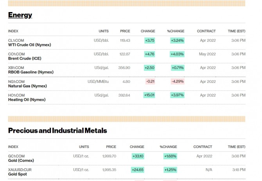Click the Precious and Industrial Metals heading
Screen dimensions: 262x181
(x=57, y=130)
